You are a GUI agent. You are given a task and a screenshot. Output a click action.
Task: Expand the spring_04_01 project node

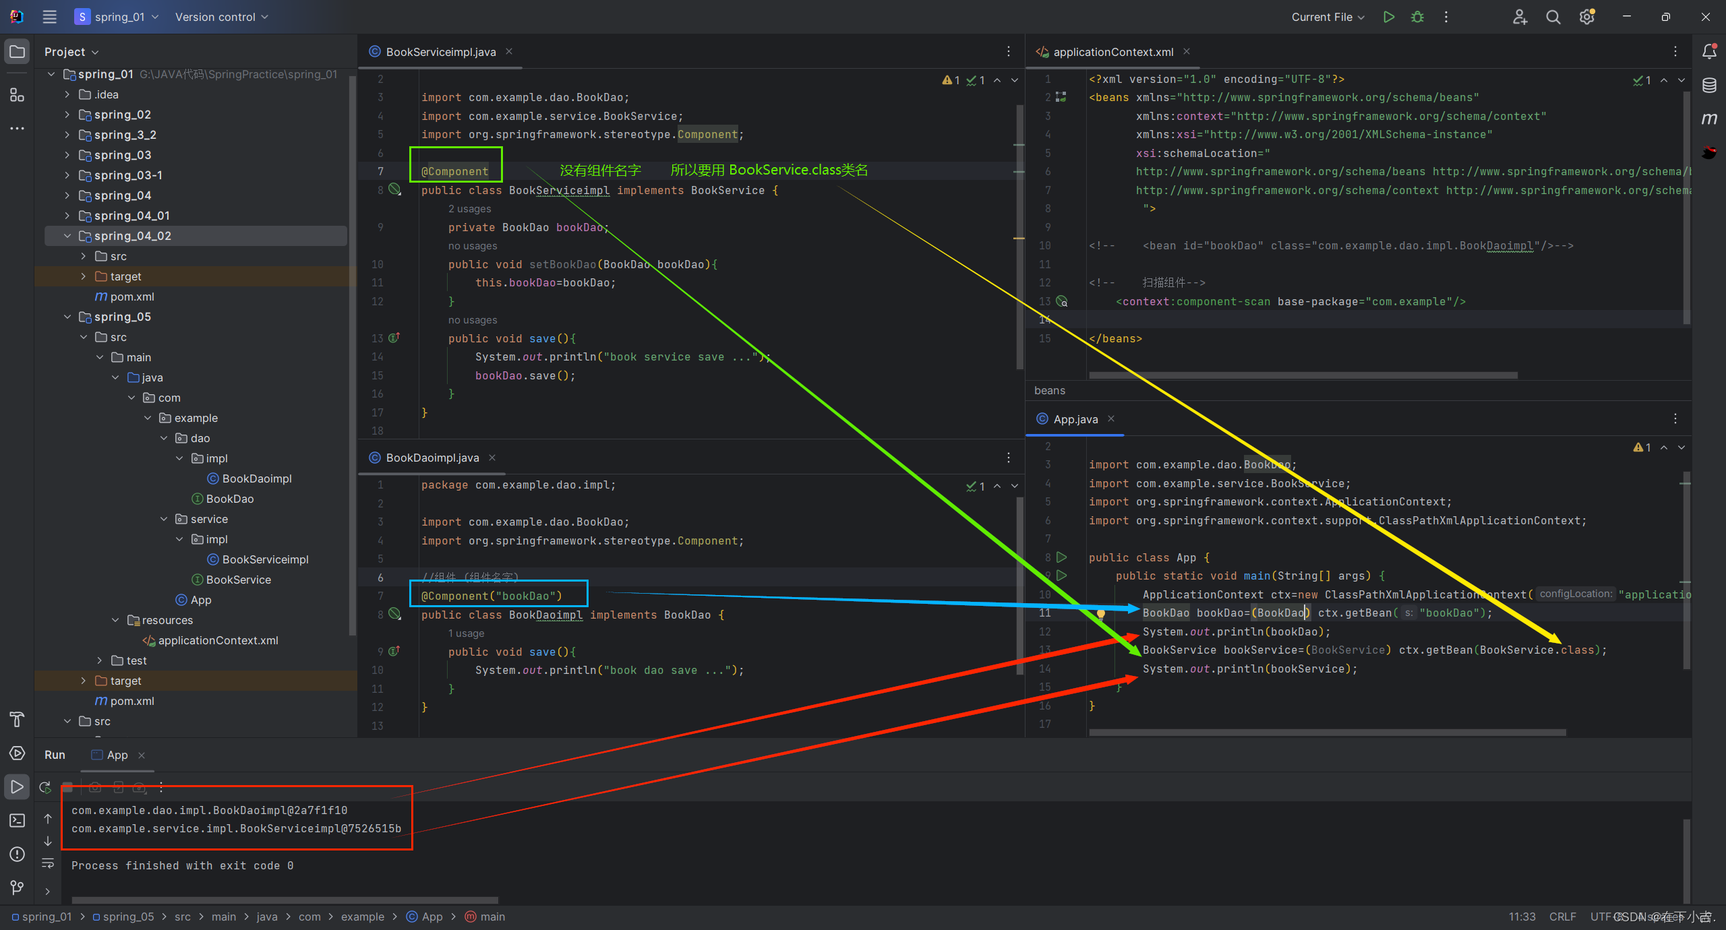coord(67,216)
